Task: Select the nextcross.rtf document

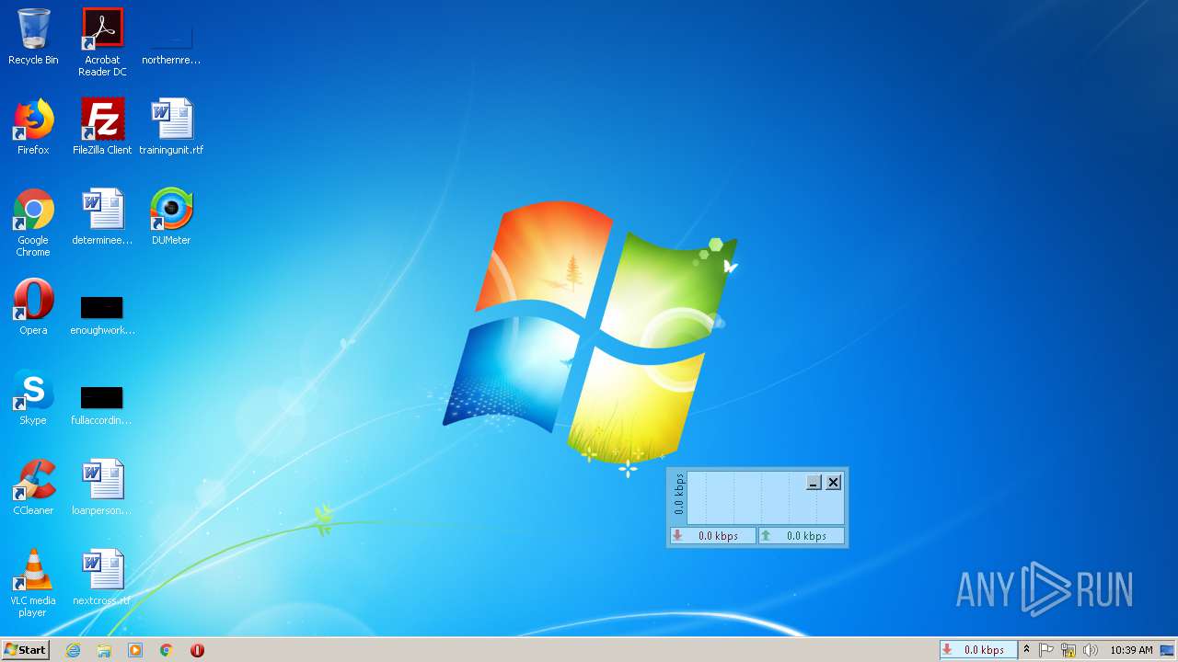Action: click(x=102, y=578)
